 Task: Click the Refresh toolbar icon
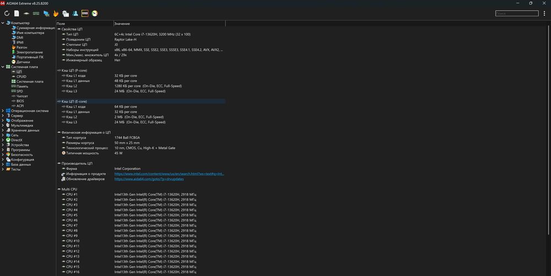pos(7,13)
